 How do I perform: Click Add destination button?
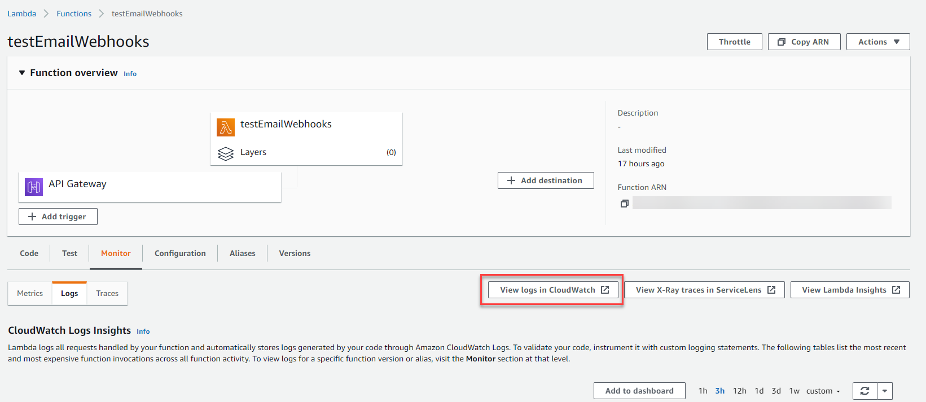[546, 180]
